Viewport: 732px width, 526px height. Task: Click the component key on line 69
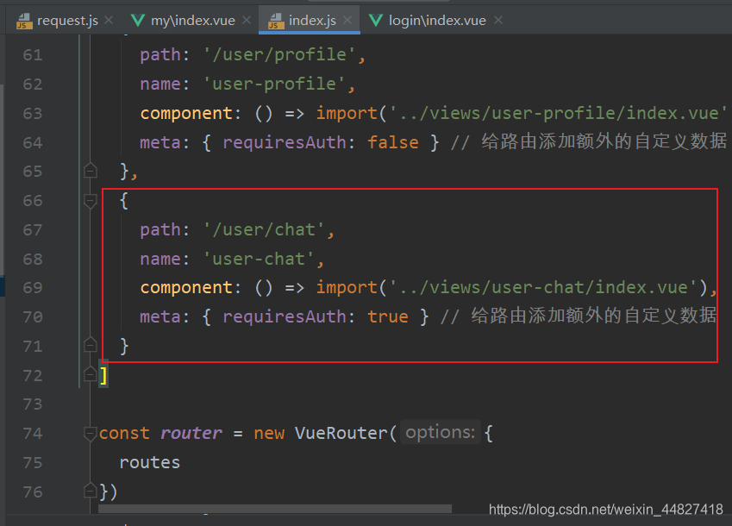click(x=186, y=288)
